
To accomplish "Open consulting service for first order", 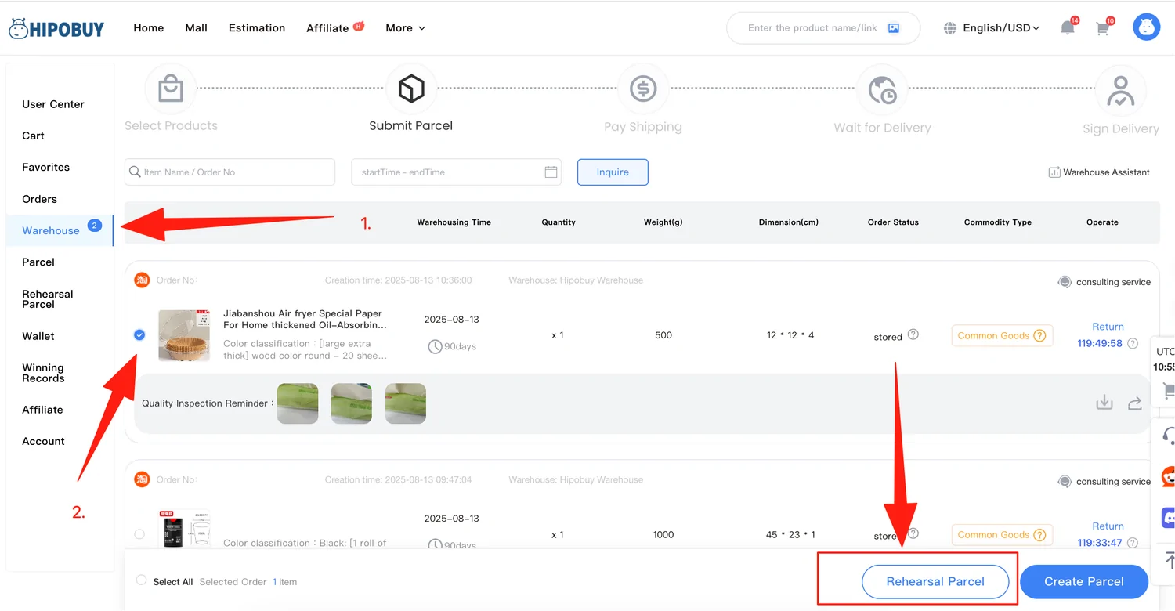I will coord(1104,282).
